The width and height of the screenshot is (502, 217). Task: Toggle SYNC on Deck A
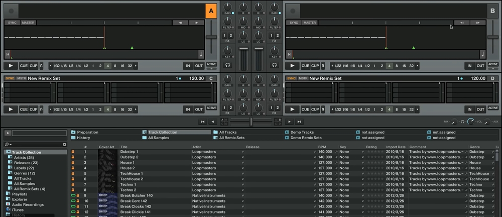tap(12, 23)
